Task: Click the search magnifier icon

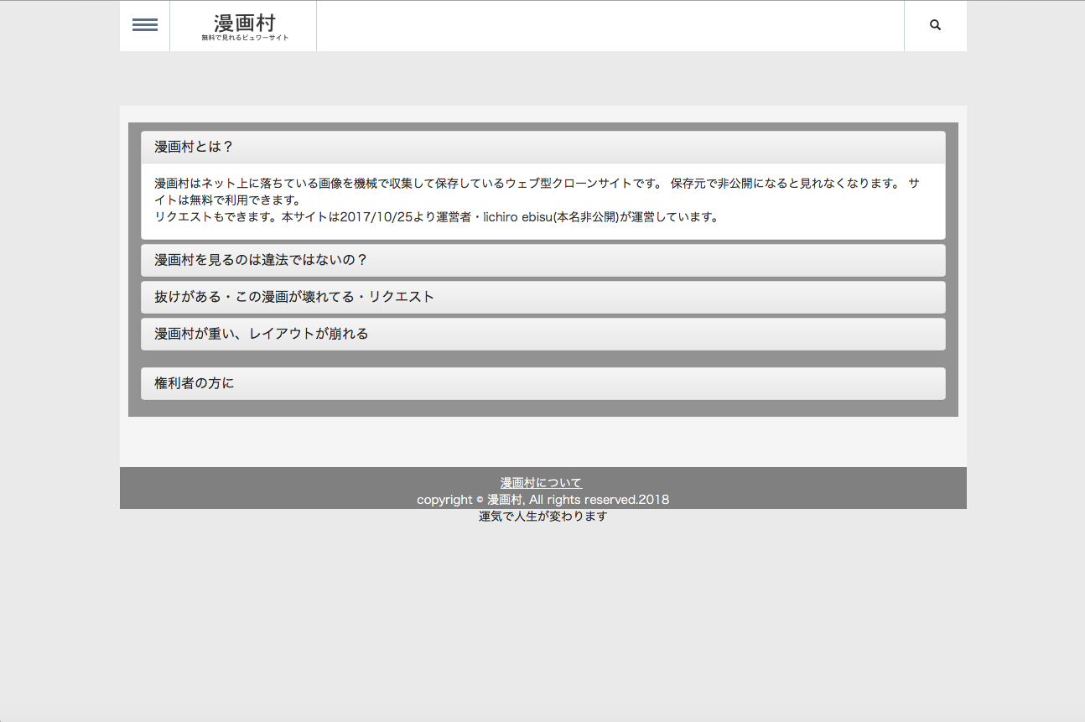Action: [x=936, y=25]
